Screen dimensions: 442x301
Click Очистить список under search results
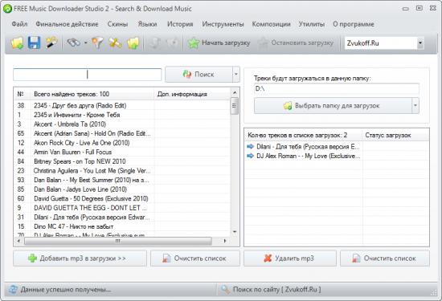[195, 258]
